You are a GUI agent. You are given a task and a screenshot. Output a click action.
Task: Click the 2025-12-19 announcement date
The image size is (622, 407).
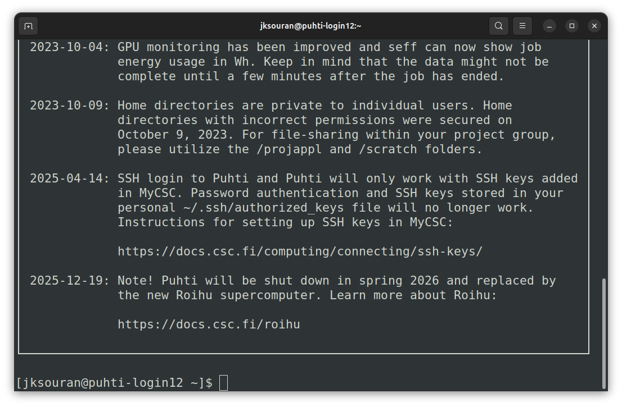pos(70,281)
